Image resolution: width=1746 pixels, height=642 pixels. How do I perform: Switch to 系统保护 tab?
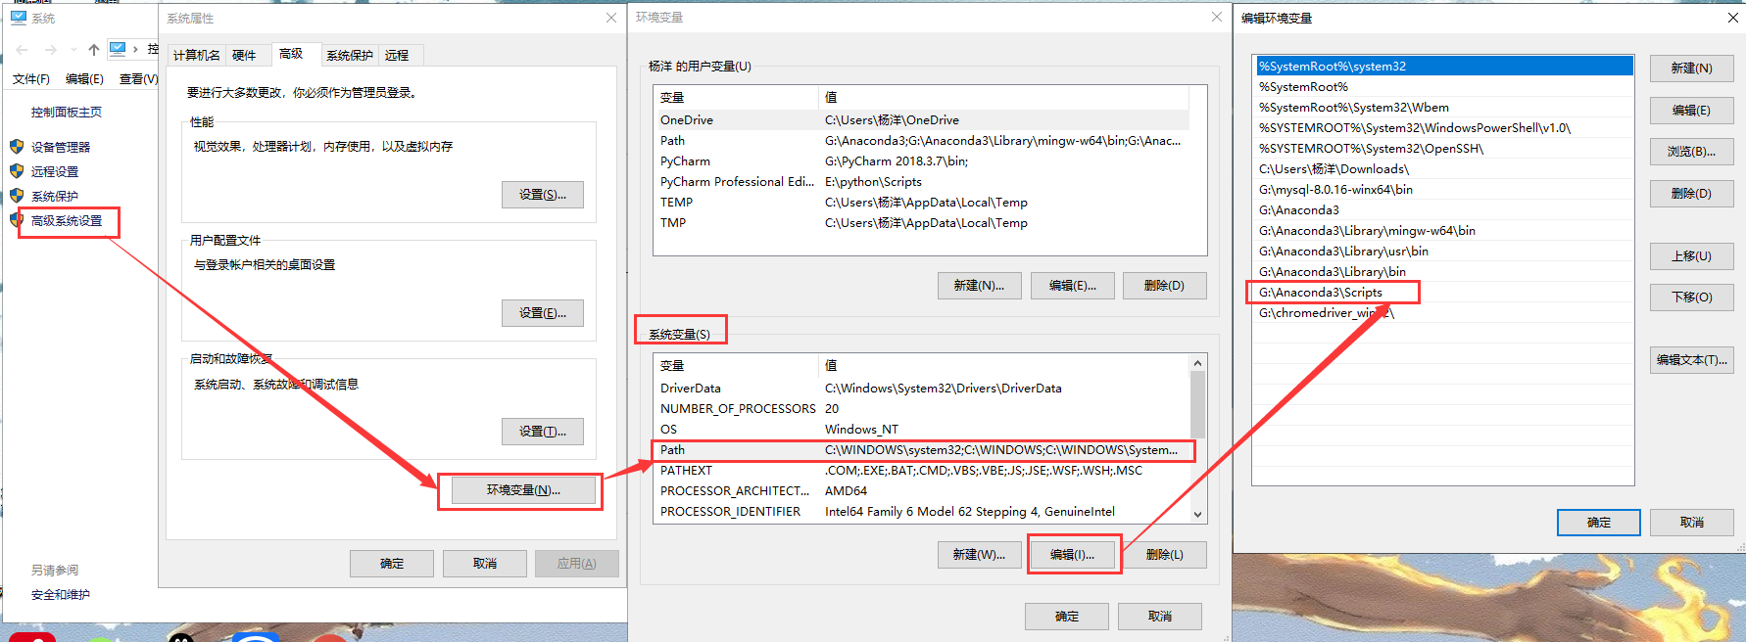350,56
